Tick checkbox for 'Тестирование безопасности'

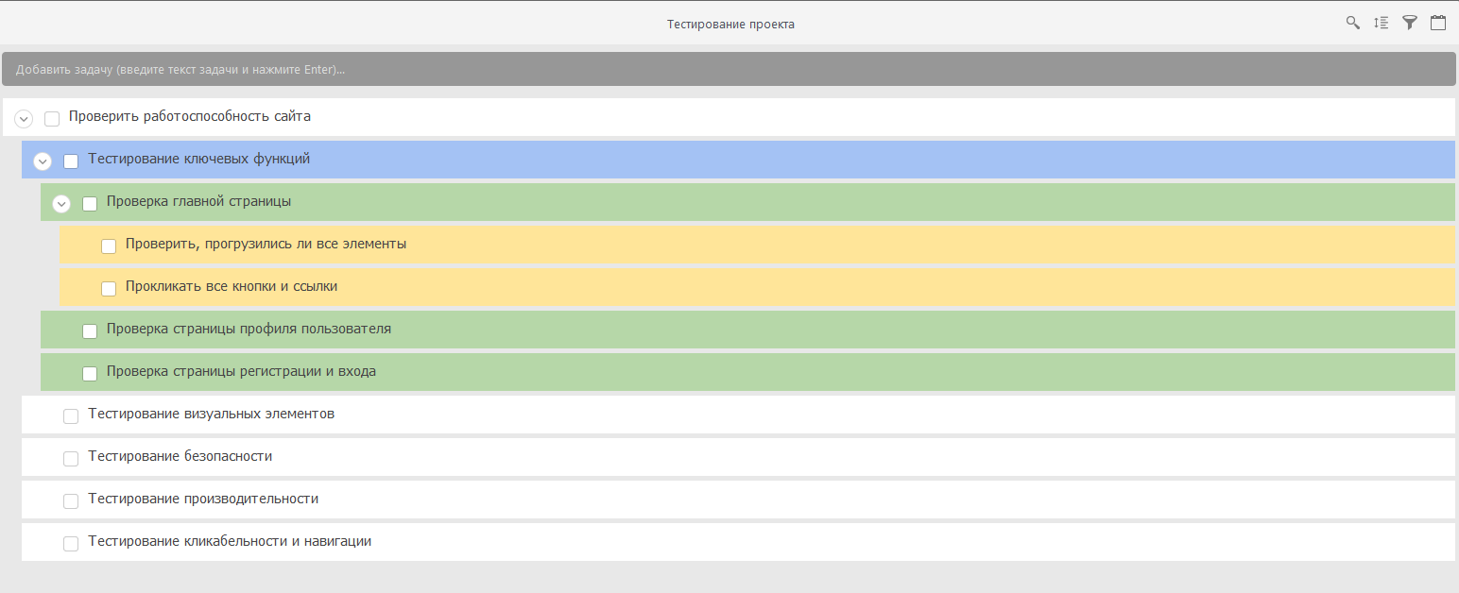coord(71,458)
